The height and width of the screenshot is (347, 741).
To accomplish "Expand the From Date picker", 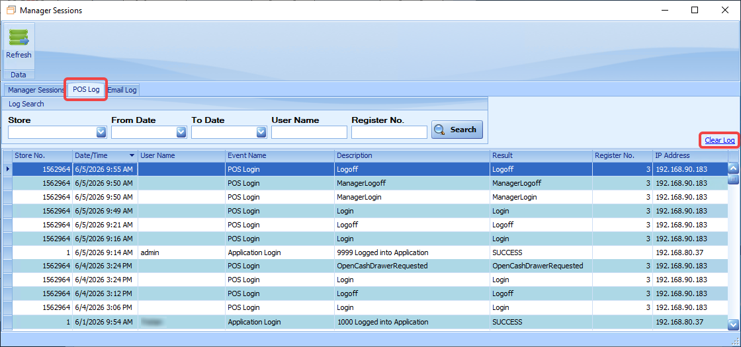I will (181, 133).
